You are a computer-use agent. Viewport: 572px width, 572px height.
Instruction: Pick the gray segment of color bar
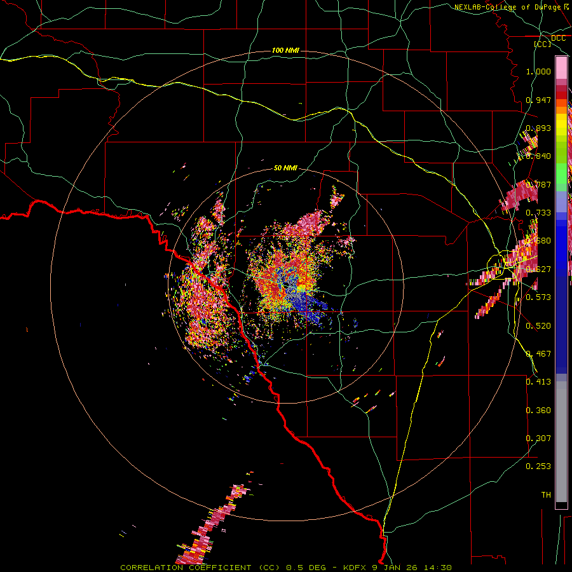[x=561, y=442]
